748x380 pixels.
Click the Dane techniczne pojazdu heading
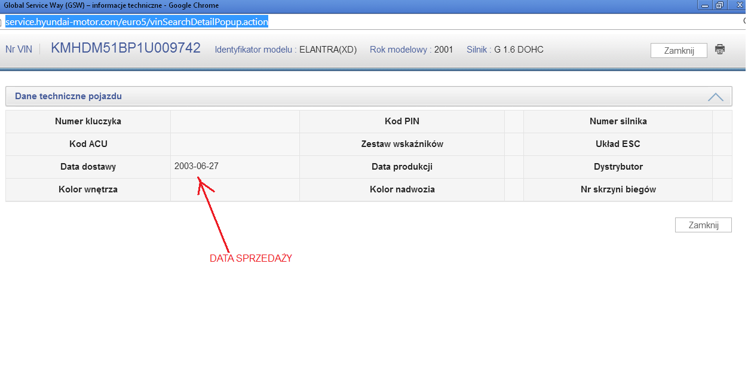tap(69, 96)
